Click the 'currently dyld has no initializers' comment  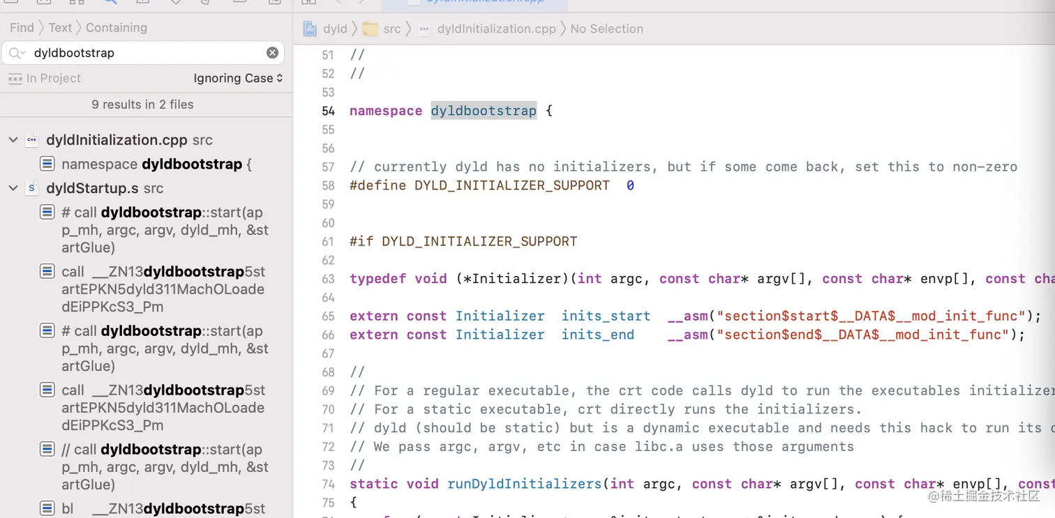tap(683, 167)
